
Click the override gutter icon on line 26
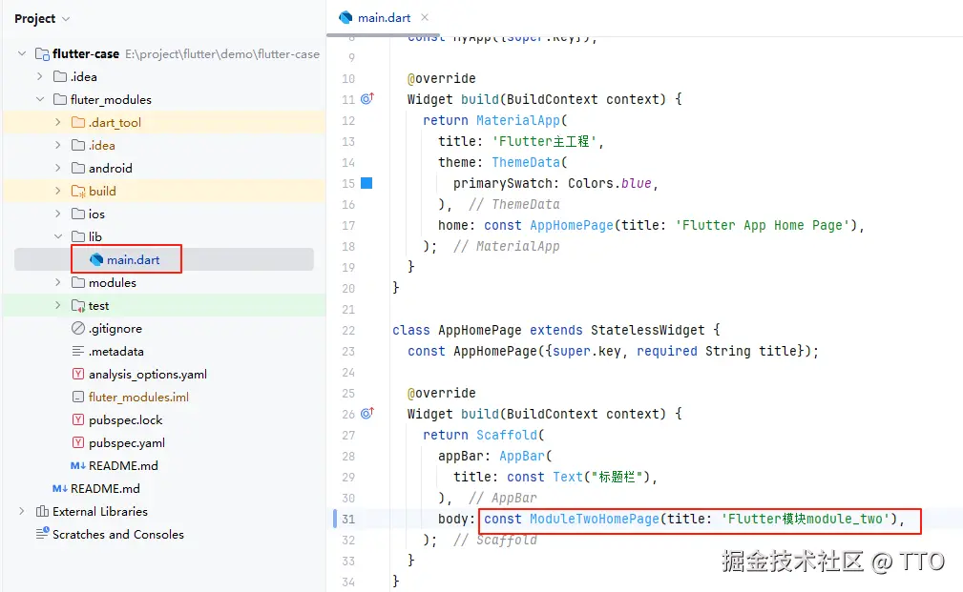[x=367, y=413]
